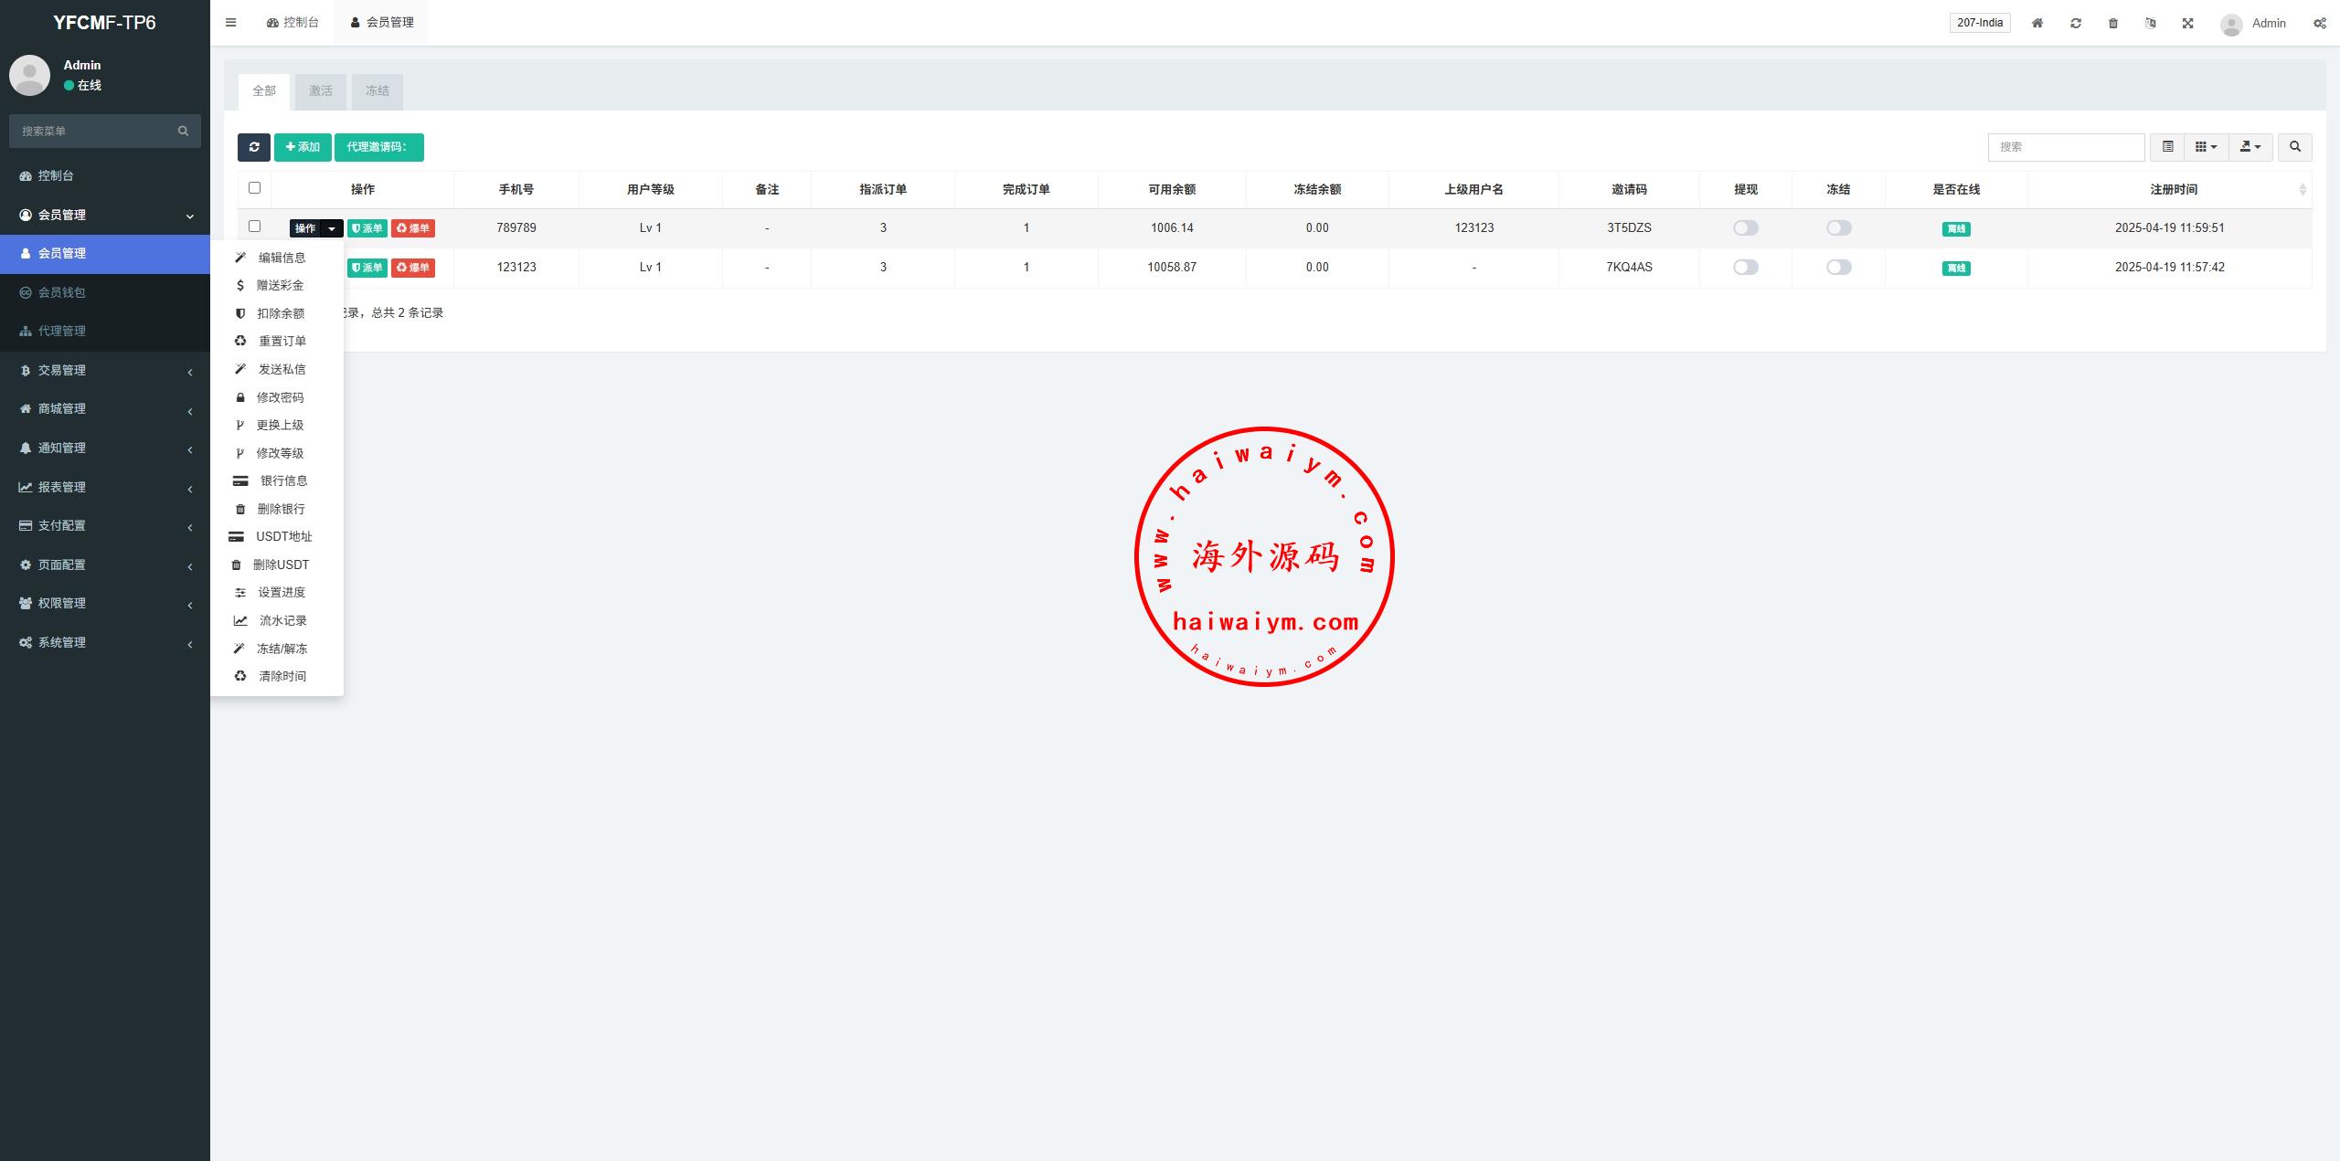The image size is (2340, 1161).
Task: Click the language translate icon
Action: point(2151,23)
